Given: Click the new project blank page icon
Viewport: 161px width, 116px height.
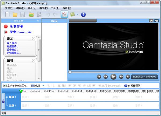Looking at the screenshot, I should (8, 14).
